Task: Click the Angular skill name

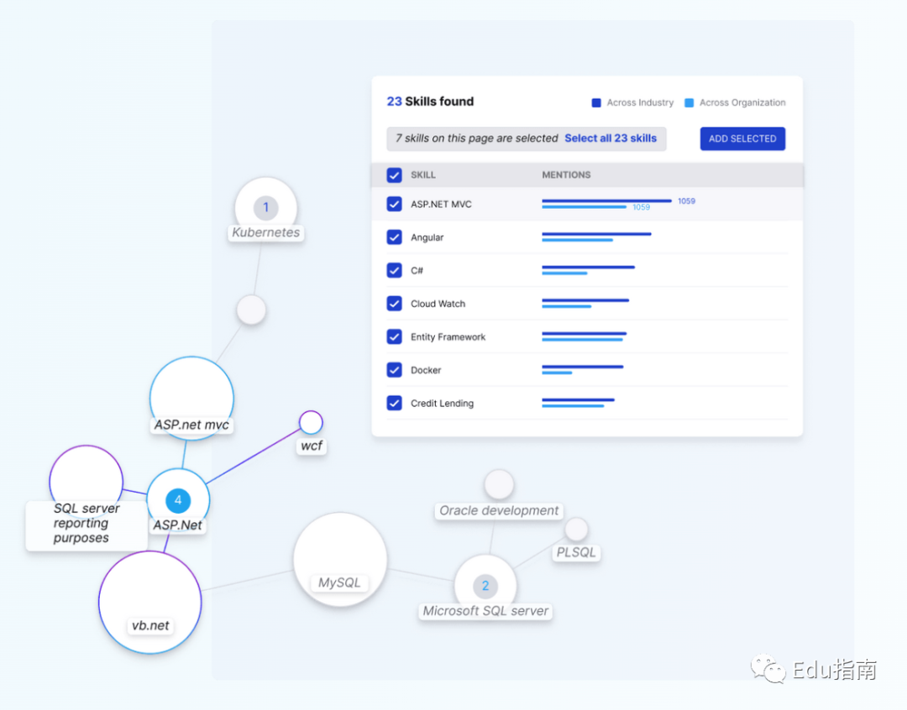Action: [427, 238]
